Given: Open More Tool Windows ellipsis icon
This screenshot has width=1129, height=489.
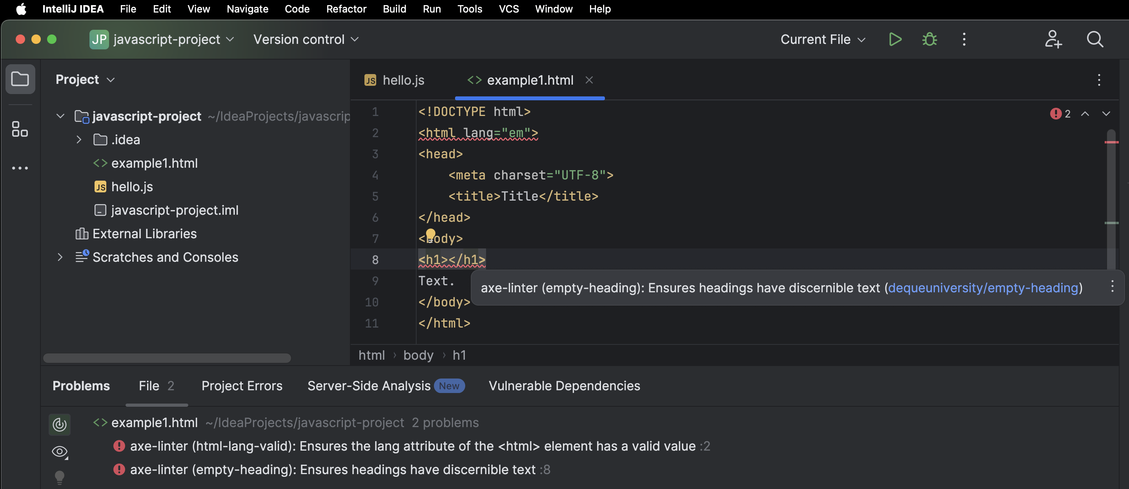Looking at the screenshot, I should (20, 168).
